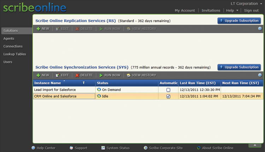Click status icon beside Idle

pos(99,96)
